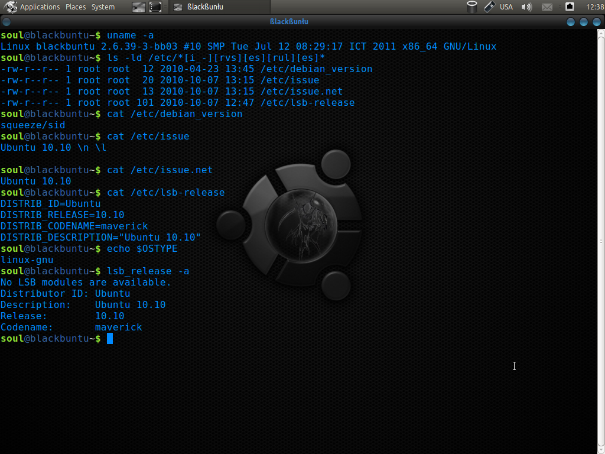The height and width of the screenshot is (454, 605).
Task: Click the 'DISTRIB_CODENAME=maverick' line
Action: pos(74,226)
